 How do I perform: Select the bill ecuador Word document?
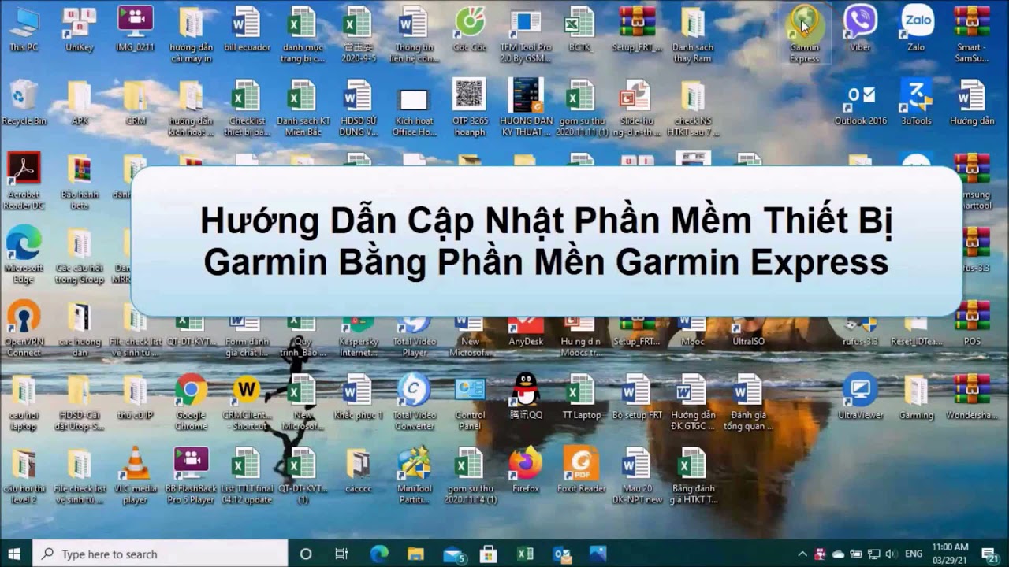[x=247, y=29]
